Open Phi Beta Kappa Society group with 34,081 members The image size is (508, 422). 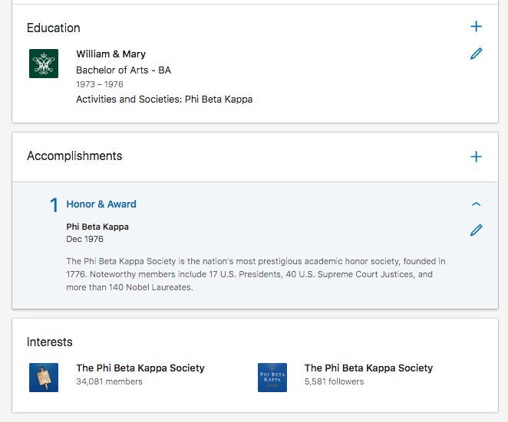[140, 368]
